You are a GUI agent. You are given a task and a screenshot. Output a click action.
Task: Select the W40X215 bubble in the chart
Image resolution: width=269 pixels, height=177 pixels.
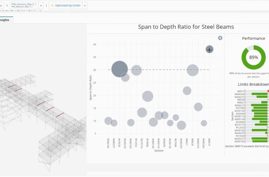pos(198,107)
